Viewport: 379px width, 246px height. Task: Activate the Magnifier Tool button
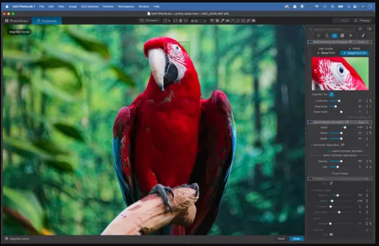click(332, 95)
